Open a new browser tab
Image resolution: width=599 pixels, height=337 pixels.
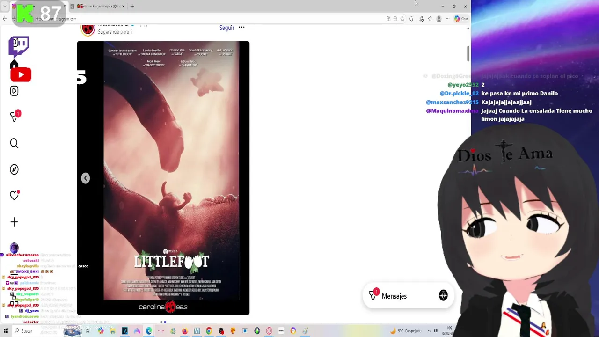(x=132, y=7)
